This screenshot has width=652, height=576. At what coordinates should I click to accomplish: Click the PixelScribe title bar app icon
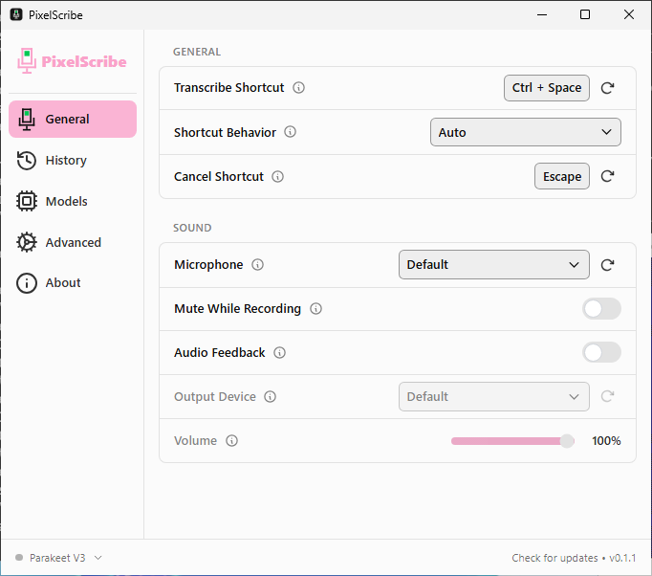(16, 14)
